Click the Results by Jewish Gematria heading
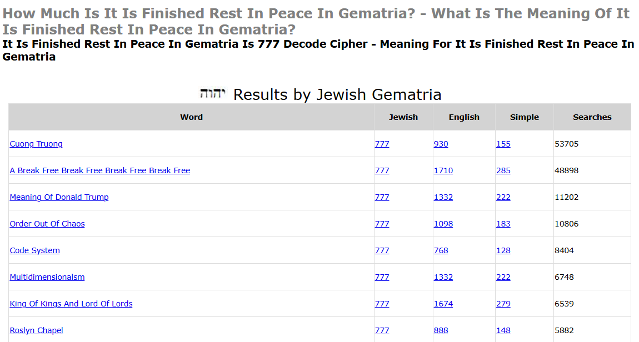Screen dimensions: 639x342 pyautogui.click(x=337, y=94)
